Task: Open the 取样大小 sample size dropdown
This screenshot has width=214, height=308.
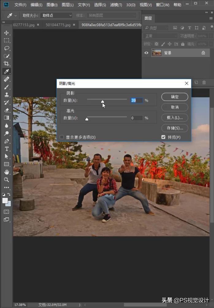Action: pyautogui.click(x=56, y=15)
